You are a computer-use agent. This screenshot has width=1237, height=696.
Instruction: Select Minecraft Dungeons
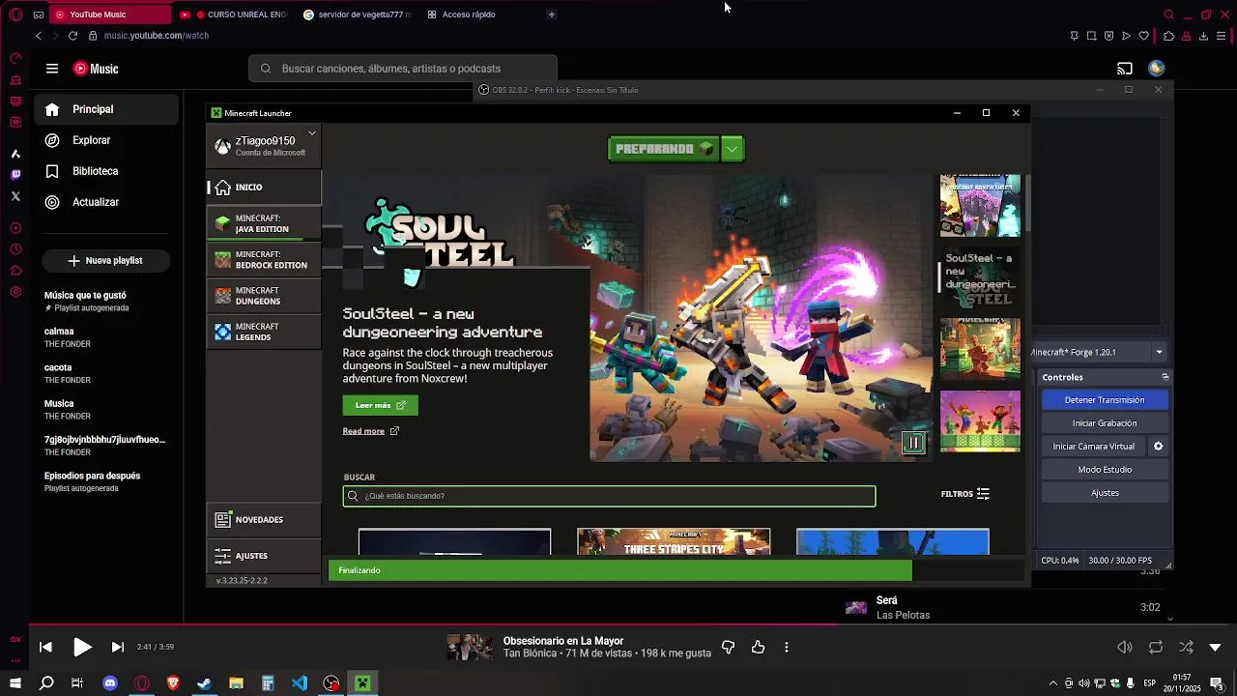264,296
